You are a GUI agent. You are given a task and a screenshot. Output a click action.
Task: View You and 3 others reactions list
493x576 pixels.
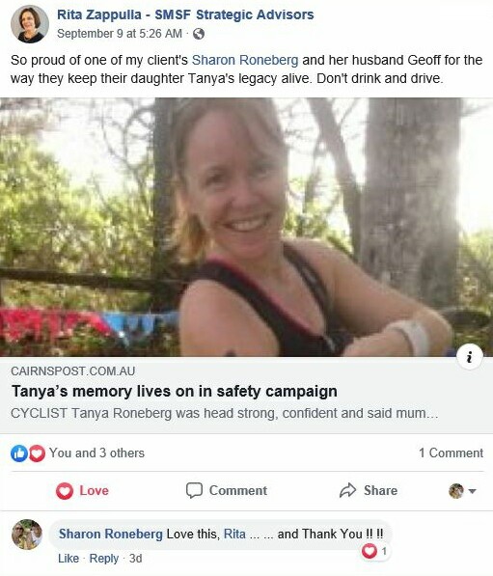[x=97, y=453]
